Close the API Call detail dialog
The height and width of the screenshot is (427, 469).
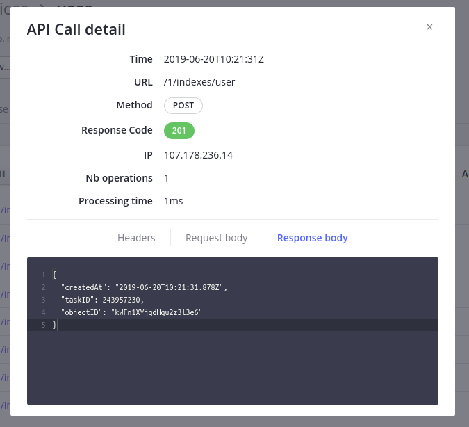click(x=429, y=27)
